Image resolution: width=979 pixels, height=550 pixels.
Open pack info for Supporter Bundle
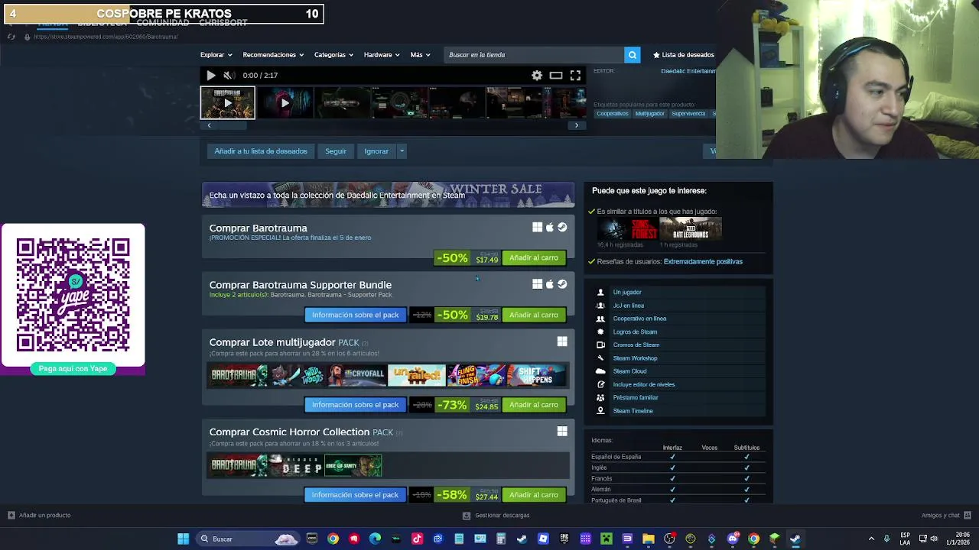(355, 315)
